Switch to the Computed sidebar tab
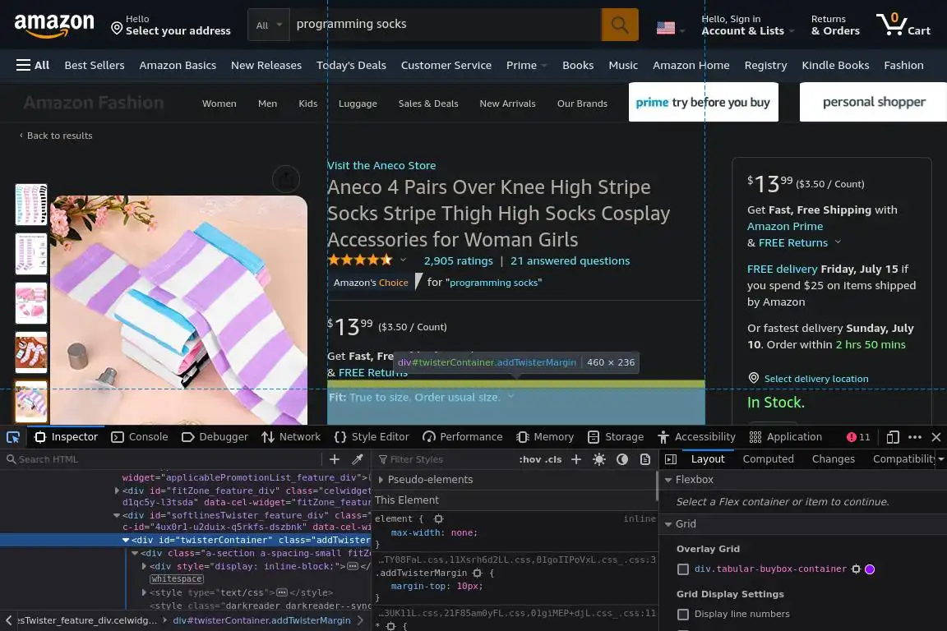Image resolution: width=947 pixels, height=631 pixels. pyautogui.click(x=769, y=459)
